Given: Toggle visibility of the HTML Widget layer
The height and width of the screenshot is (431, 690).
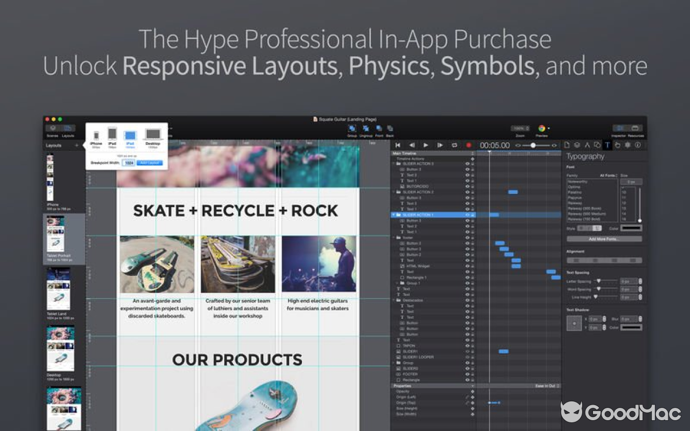Looking at the screenshot, I should 467,266.
